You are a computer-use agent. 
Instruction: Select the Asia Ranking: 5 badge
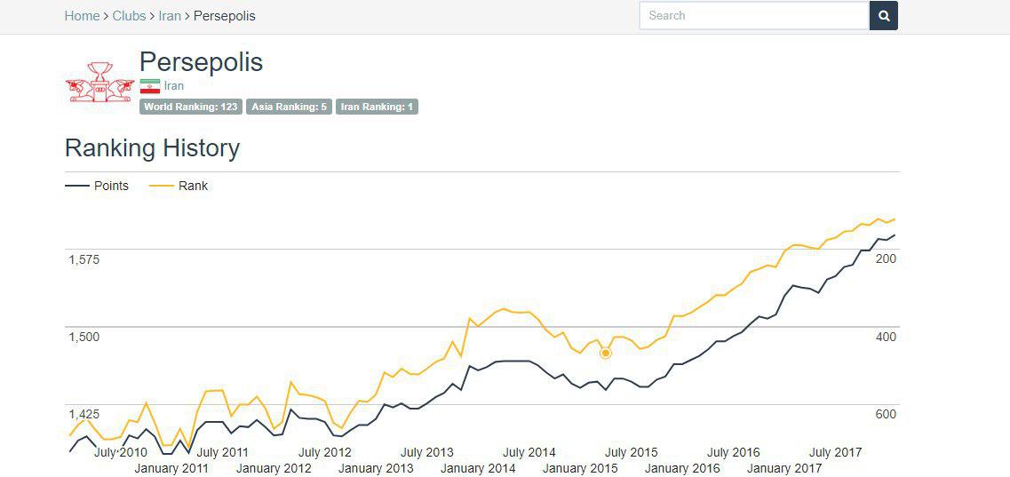[289, 107]
